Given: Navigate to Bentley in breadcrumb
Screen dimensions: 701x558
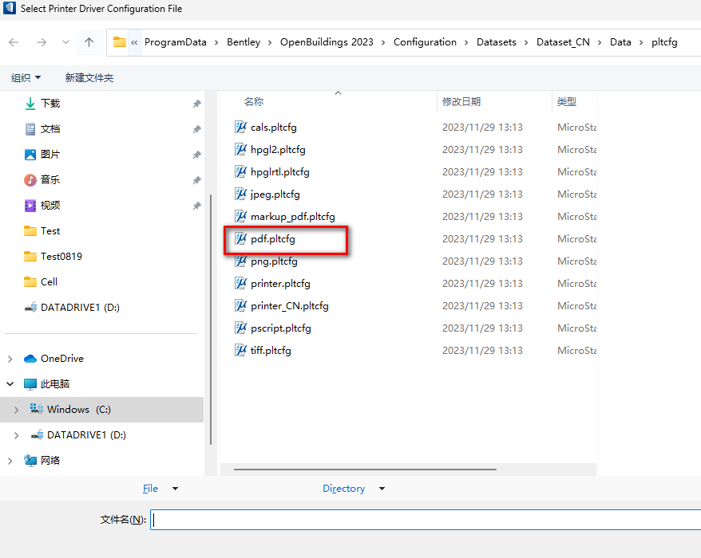Looking at the screenshot, I should point(244,42).
